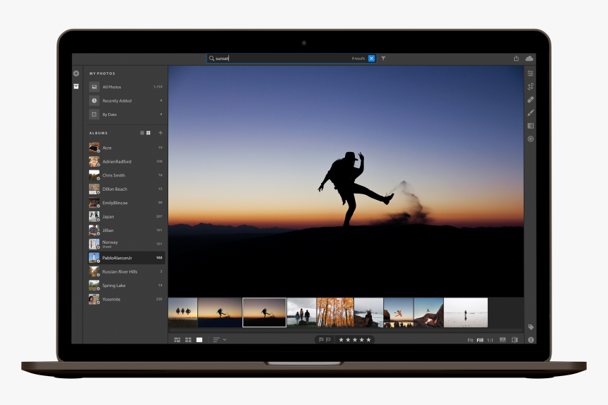Open the Keywords tag panel
Viewport: 608px width, 405px height.
pos(531,327)
